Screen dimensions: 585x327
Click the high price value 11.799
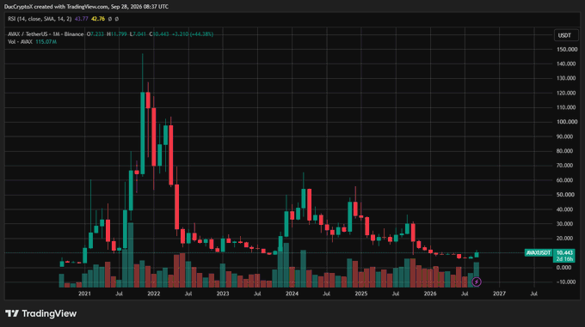[x=119, y=34]
